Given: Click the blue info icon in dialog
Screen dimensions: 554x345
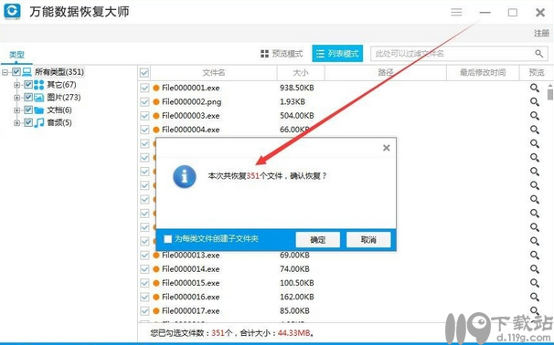Looking at the screenshot, I should click(185, 176).
